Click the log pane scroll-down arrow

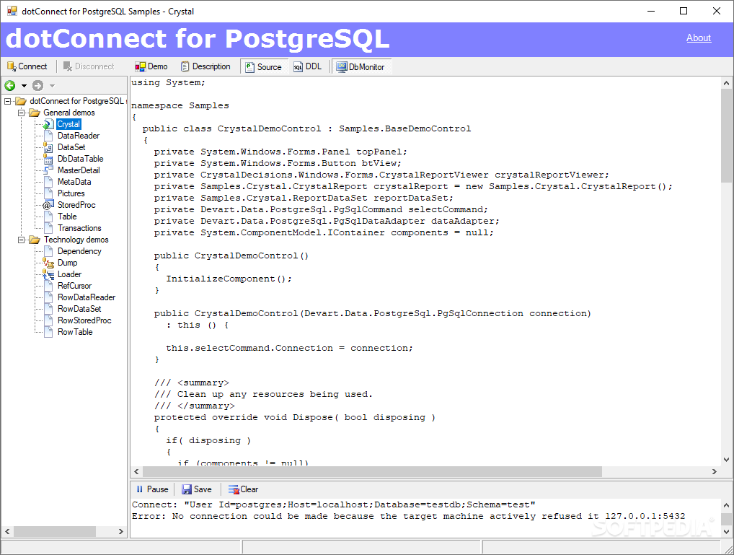point(726,532)
